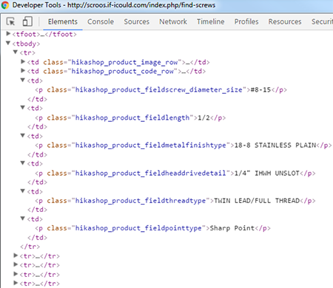333x288 pixels.
Task: Expand the hikashop_product_code_row td
Action: pos(23,71)
